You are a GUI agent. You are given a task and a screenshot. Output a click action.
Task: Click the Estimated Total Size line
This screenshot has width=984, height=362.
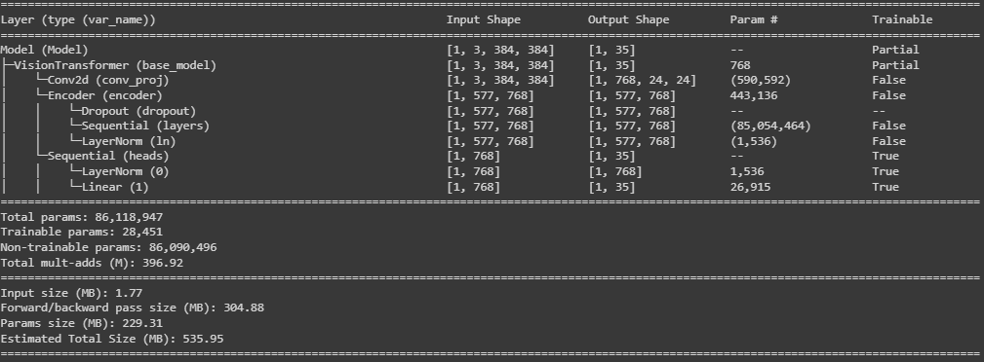(112, 339)
